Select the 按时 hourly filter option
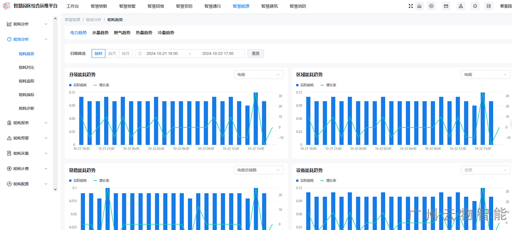Viewport: 512px width, 230px height. (99, 54)
